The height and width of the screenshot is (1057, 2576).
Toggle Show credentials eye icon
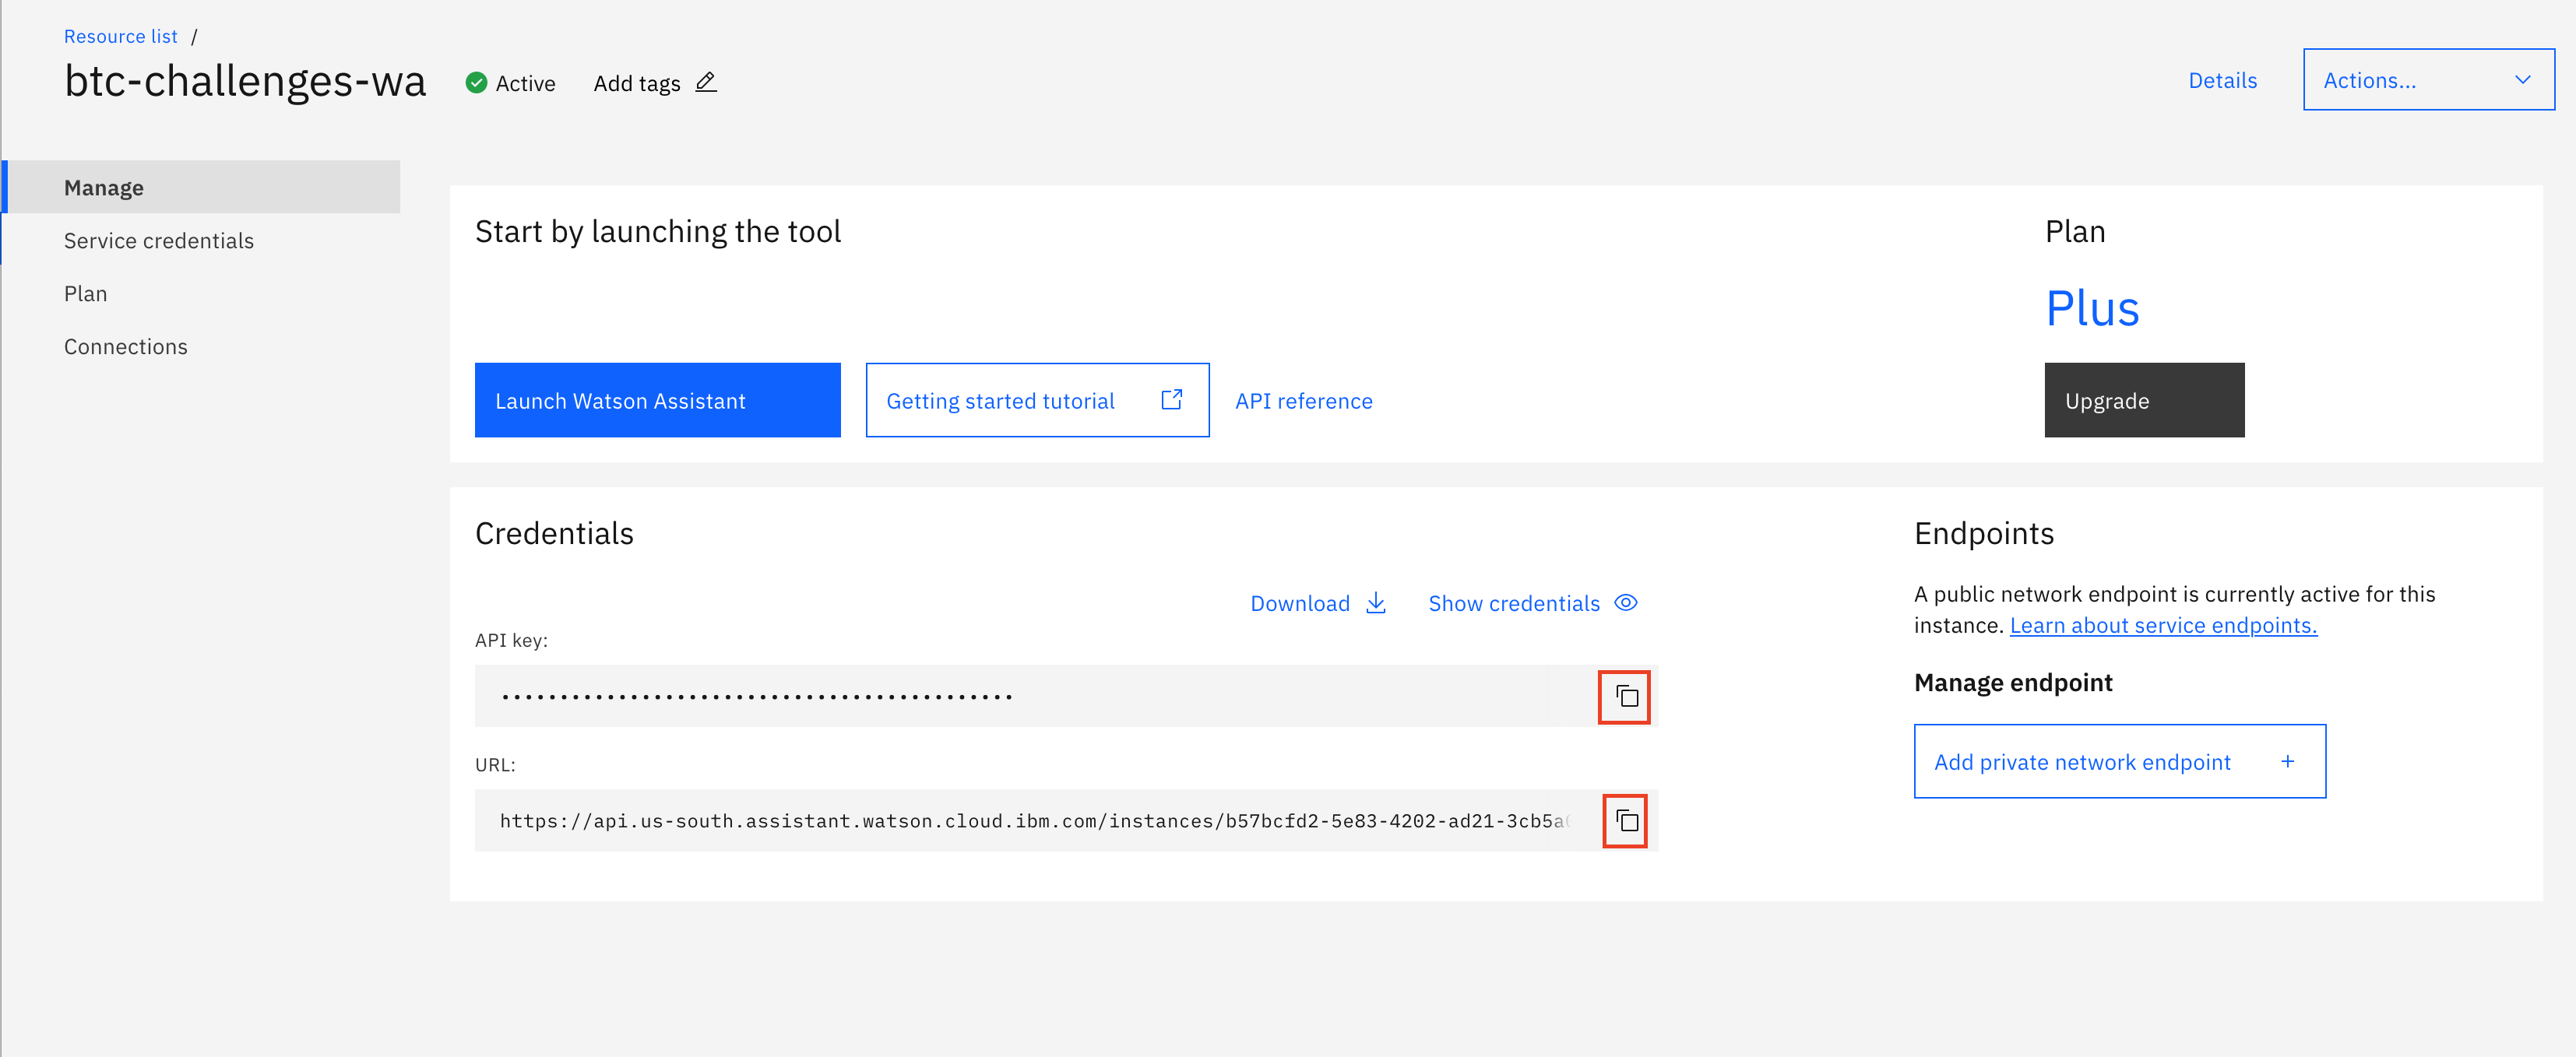point(1626,603)
